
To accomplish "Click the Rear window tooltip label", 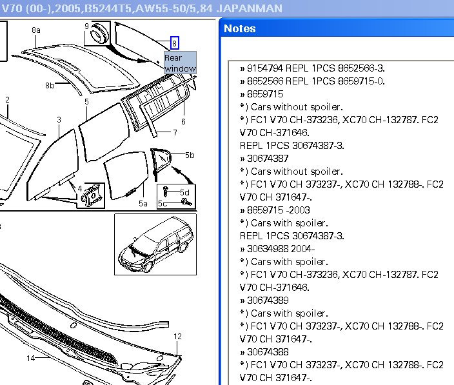I will click(180, 63).
